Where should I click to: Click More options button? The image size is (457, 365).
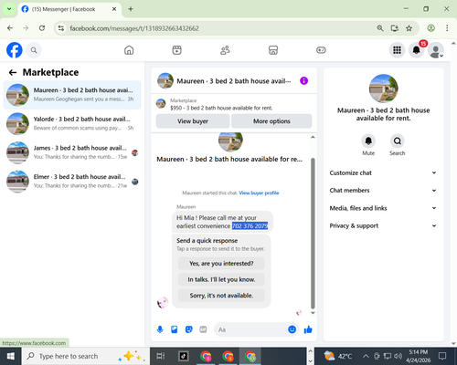pos(271,121)
